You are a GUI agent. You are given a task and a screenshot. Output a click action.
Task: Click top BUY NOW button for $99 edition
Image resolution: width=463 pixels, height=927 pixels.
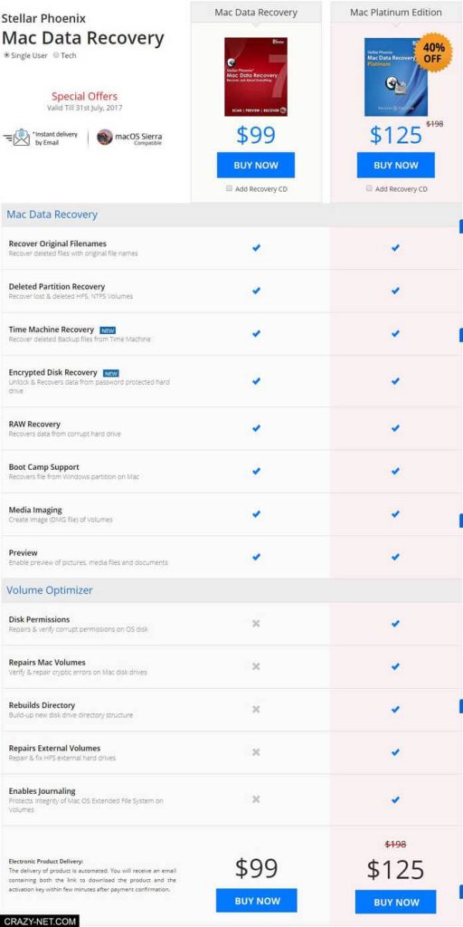pyautogui.click(x=256, y=165)
